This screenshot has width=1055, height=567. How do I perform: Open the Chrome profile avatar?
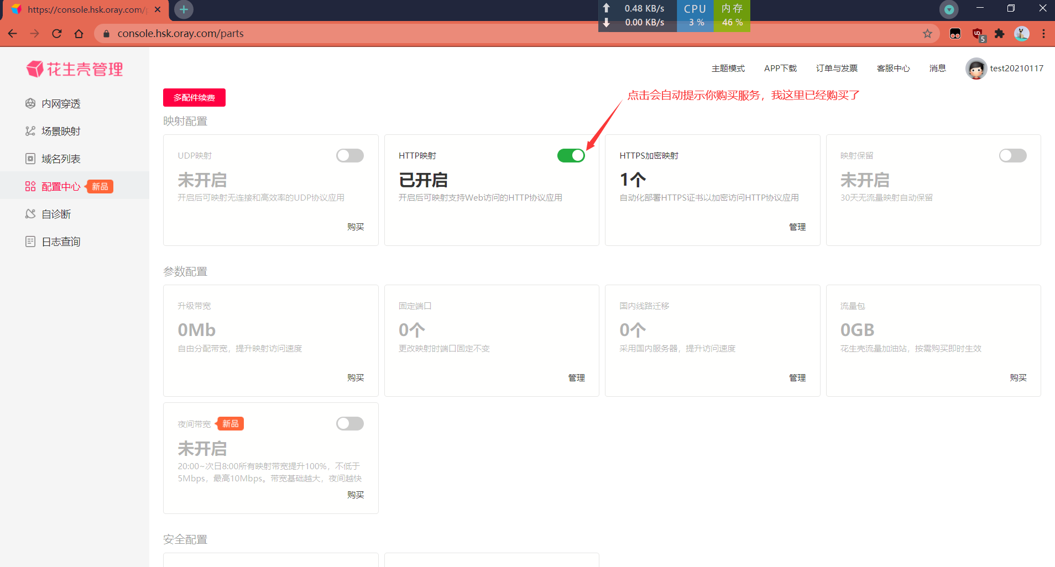coord(1021,34)
